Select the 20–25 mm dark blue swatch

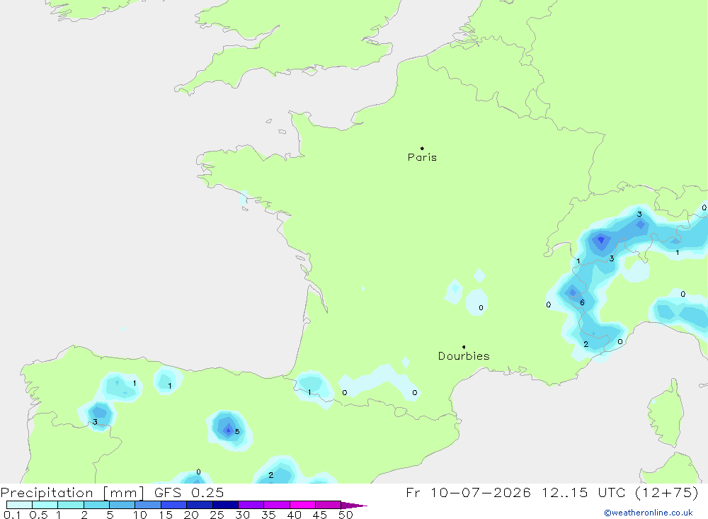[200, 505]
